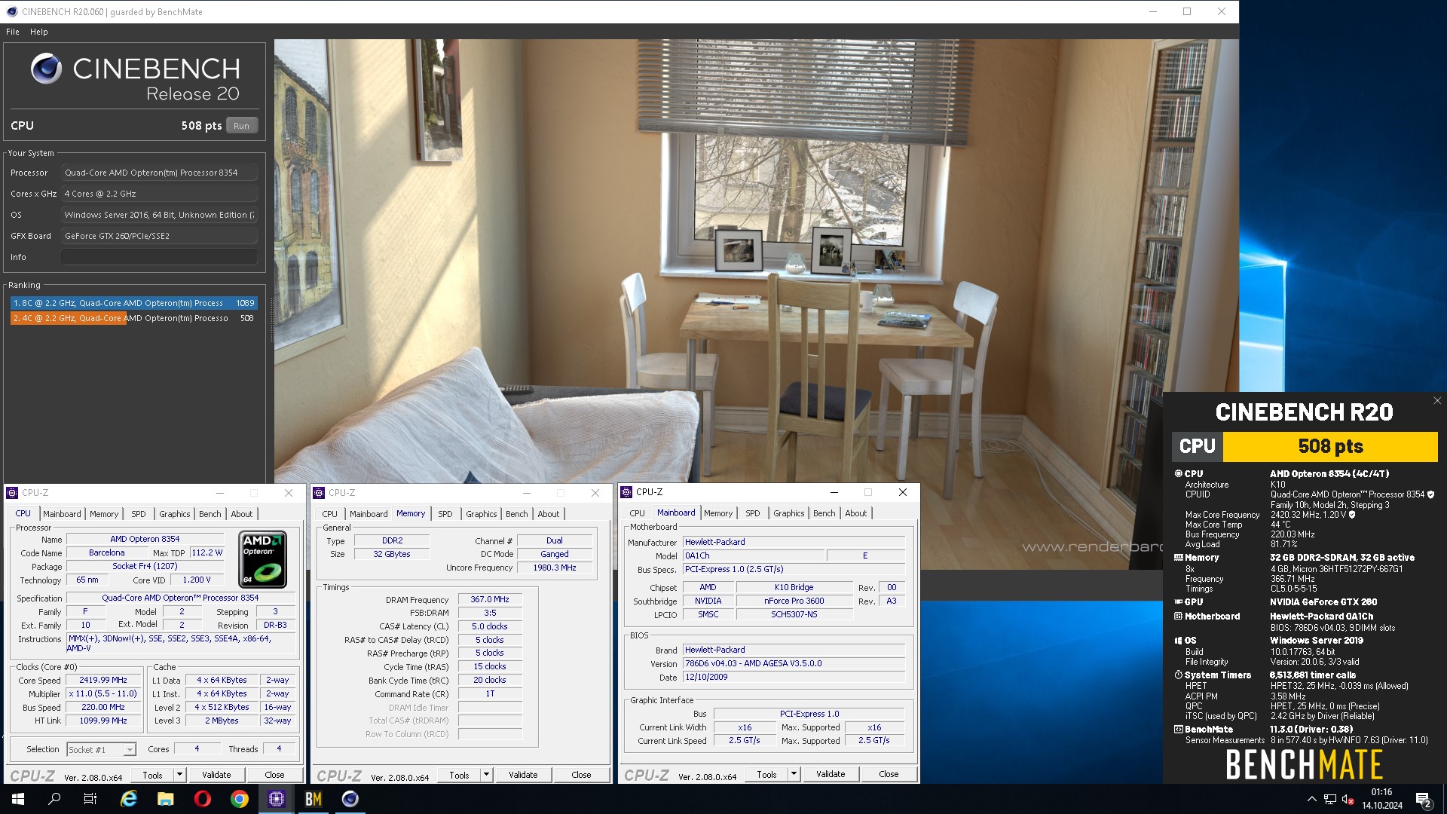
Task: Minimize the Mainboard CPU-Z window
Action: (834, 492)
